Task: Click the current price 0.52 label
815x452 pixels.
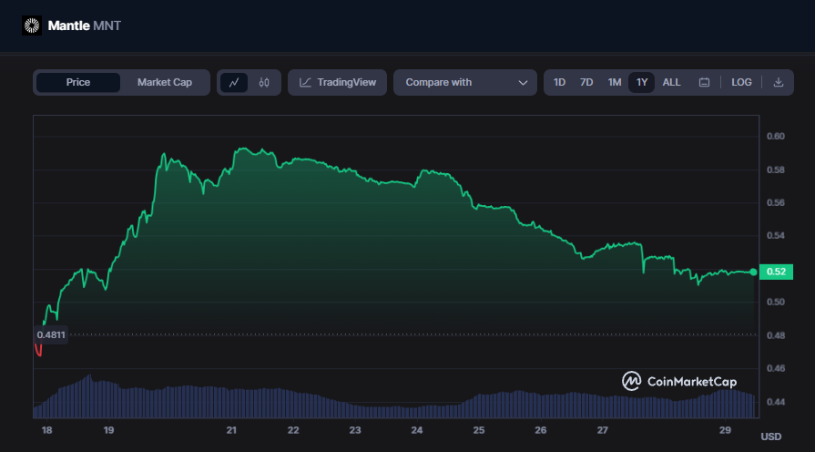Action: pos(776,272)
